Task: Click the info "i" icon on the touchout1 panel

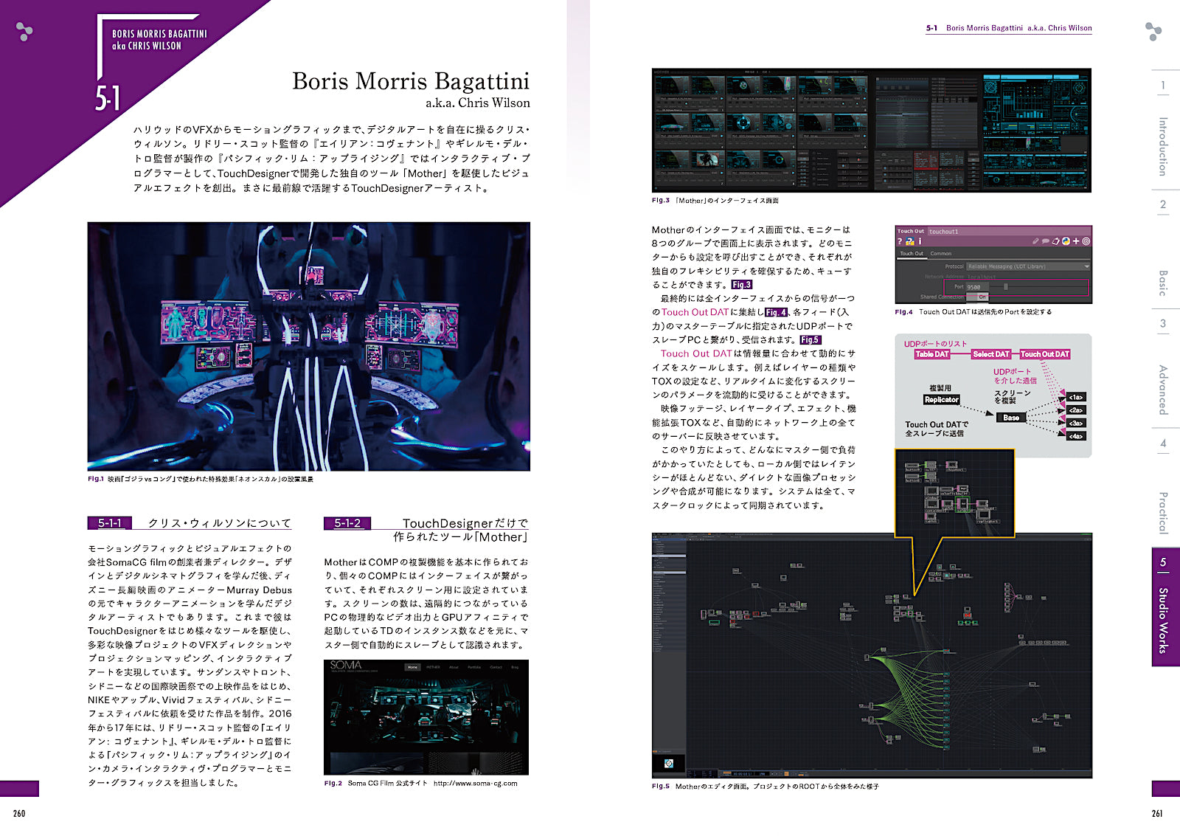Action: pyautogui.click(x=920, y=241)
